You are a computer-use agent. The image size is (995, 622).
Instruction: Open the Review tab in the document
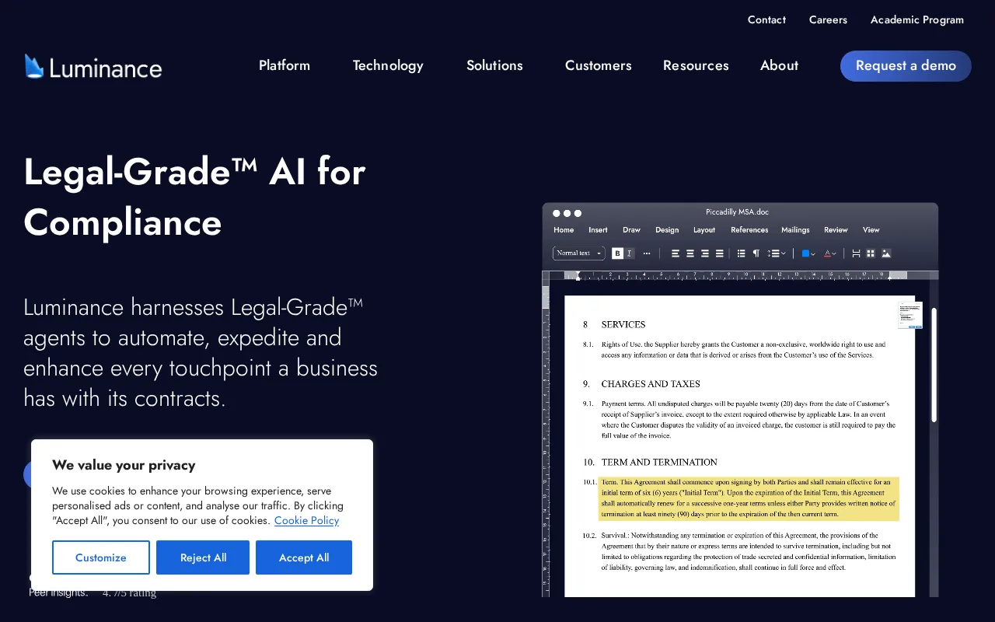pos(836,230)
